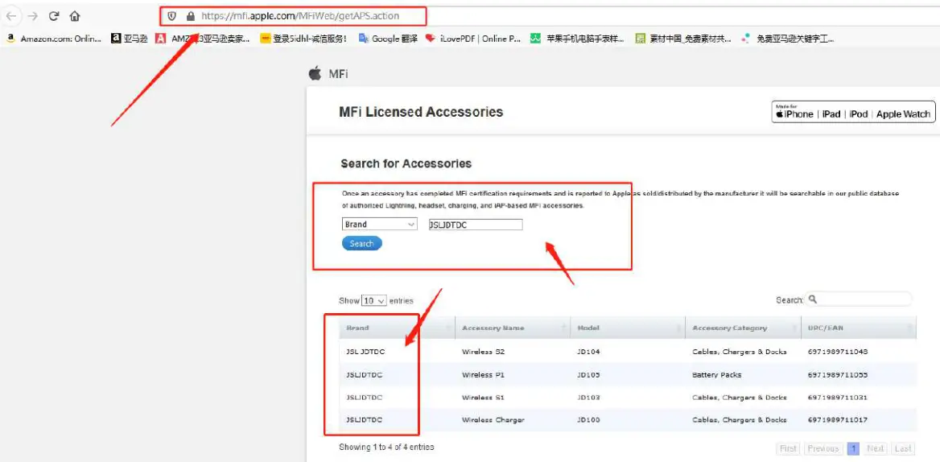Viewport: 940px width, 462px height.
Task: Reload the page with the refresh icon
Action: pos(54,16)
